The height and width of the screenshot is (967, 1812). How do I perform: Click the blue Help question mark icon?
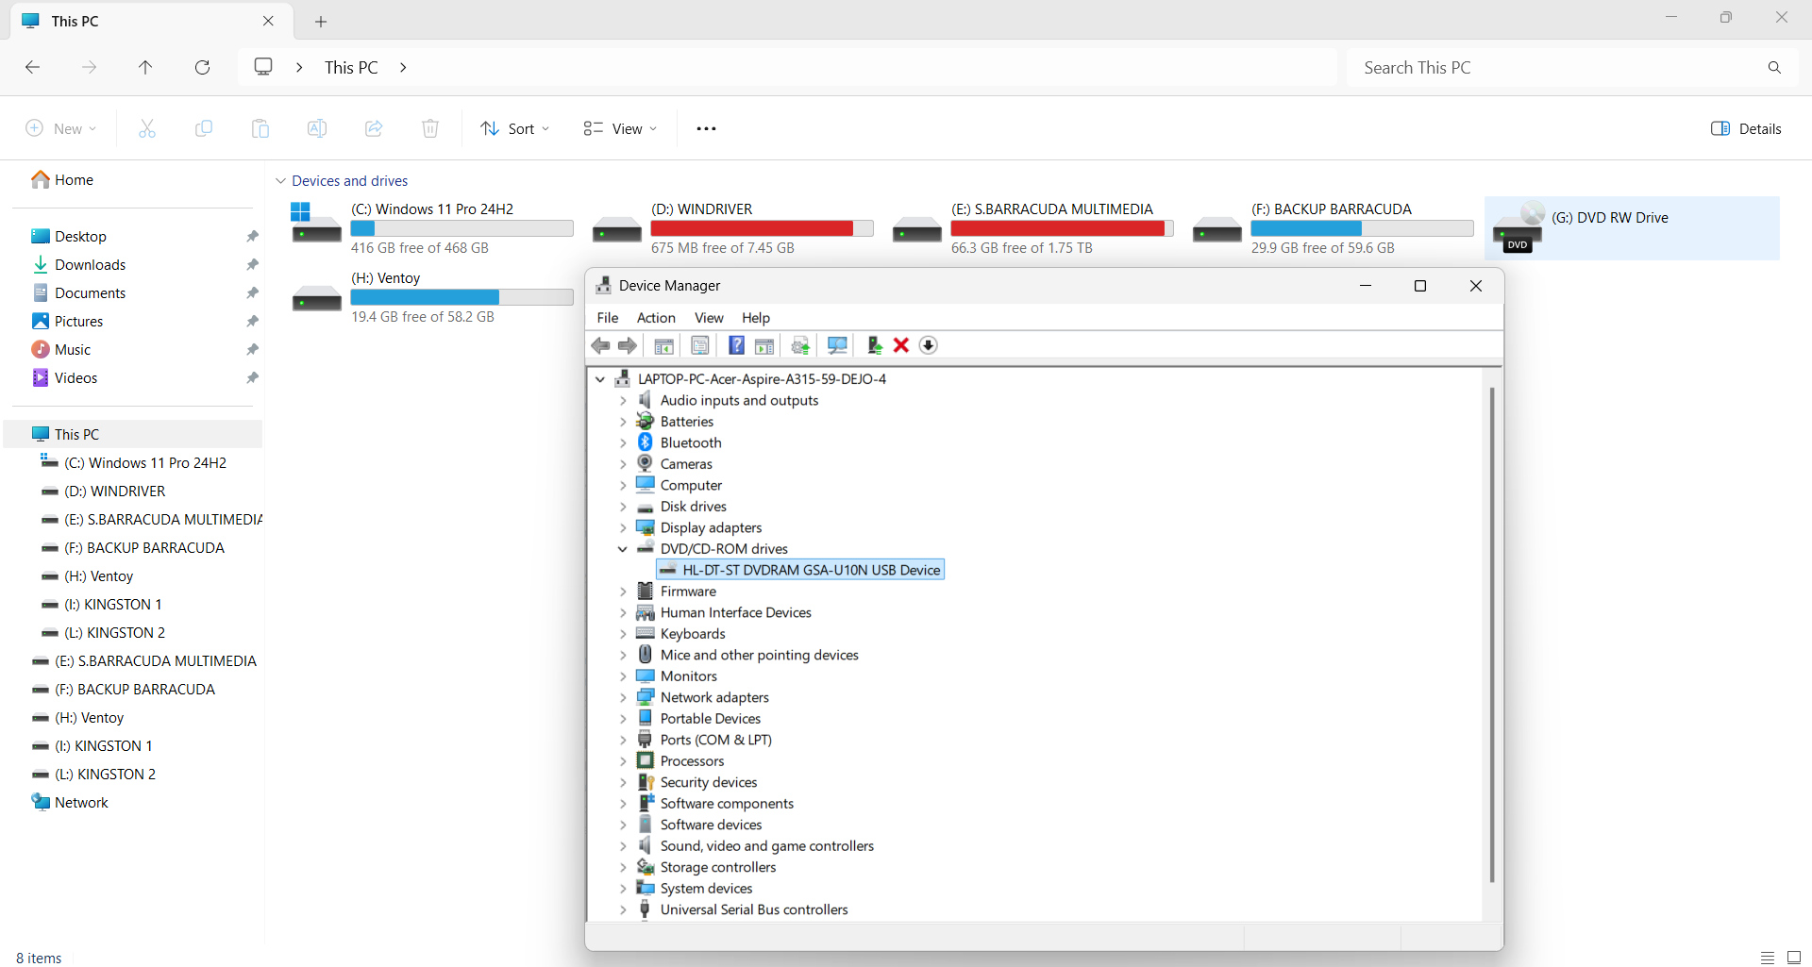point(736,345)
